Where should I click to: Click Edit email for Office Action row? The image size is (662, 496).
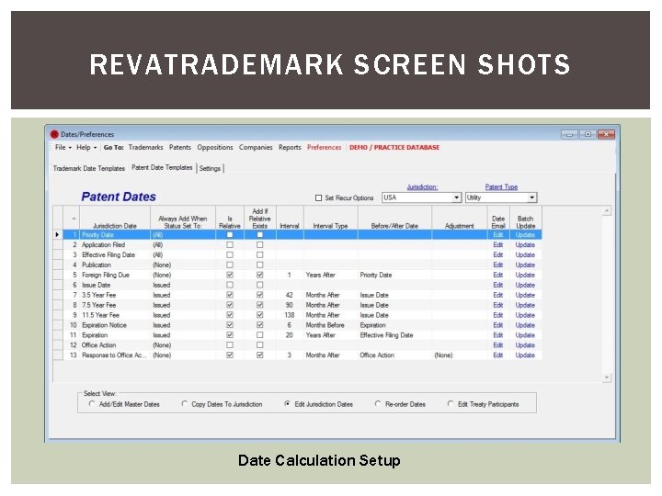coord(498,345)
